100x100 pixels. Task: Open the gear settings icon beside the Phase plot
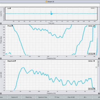click(99, 58)
